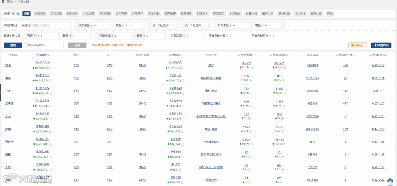Click the clock icon beside 11,743,382 increase
Image resolution: width=397 pixels, height=186 pixels.
(184, 68)
